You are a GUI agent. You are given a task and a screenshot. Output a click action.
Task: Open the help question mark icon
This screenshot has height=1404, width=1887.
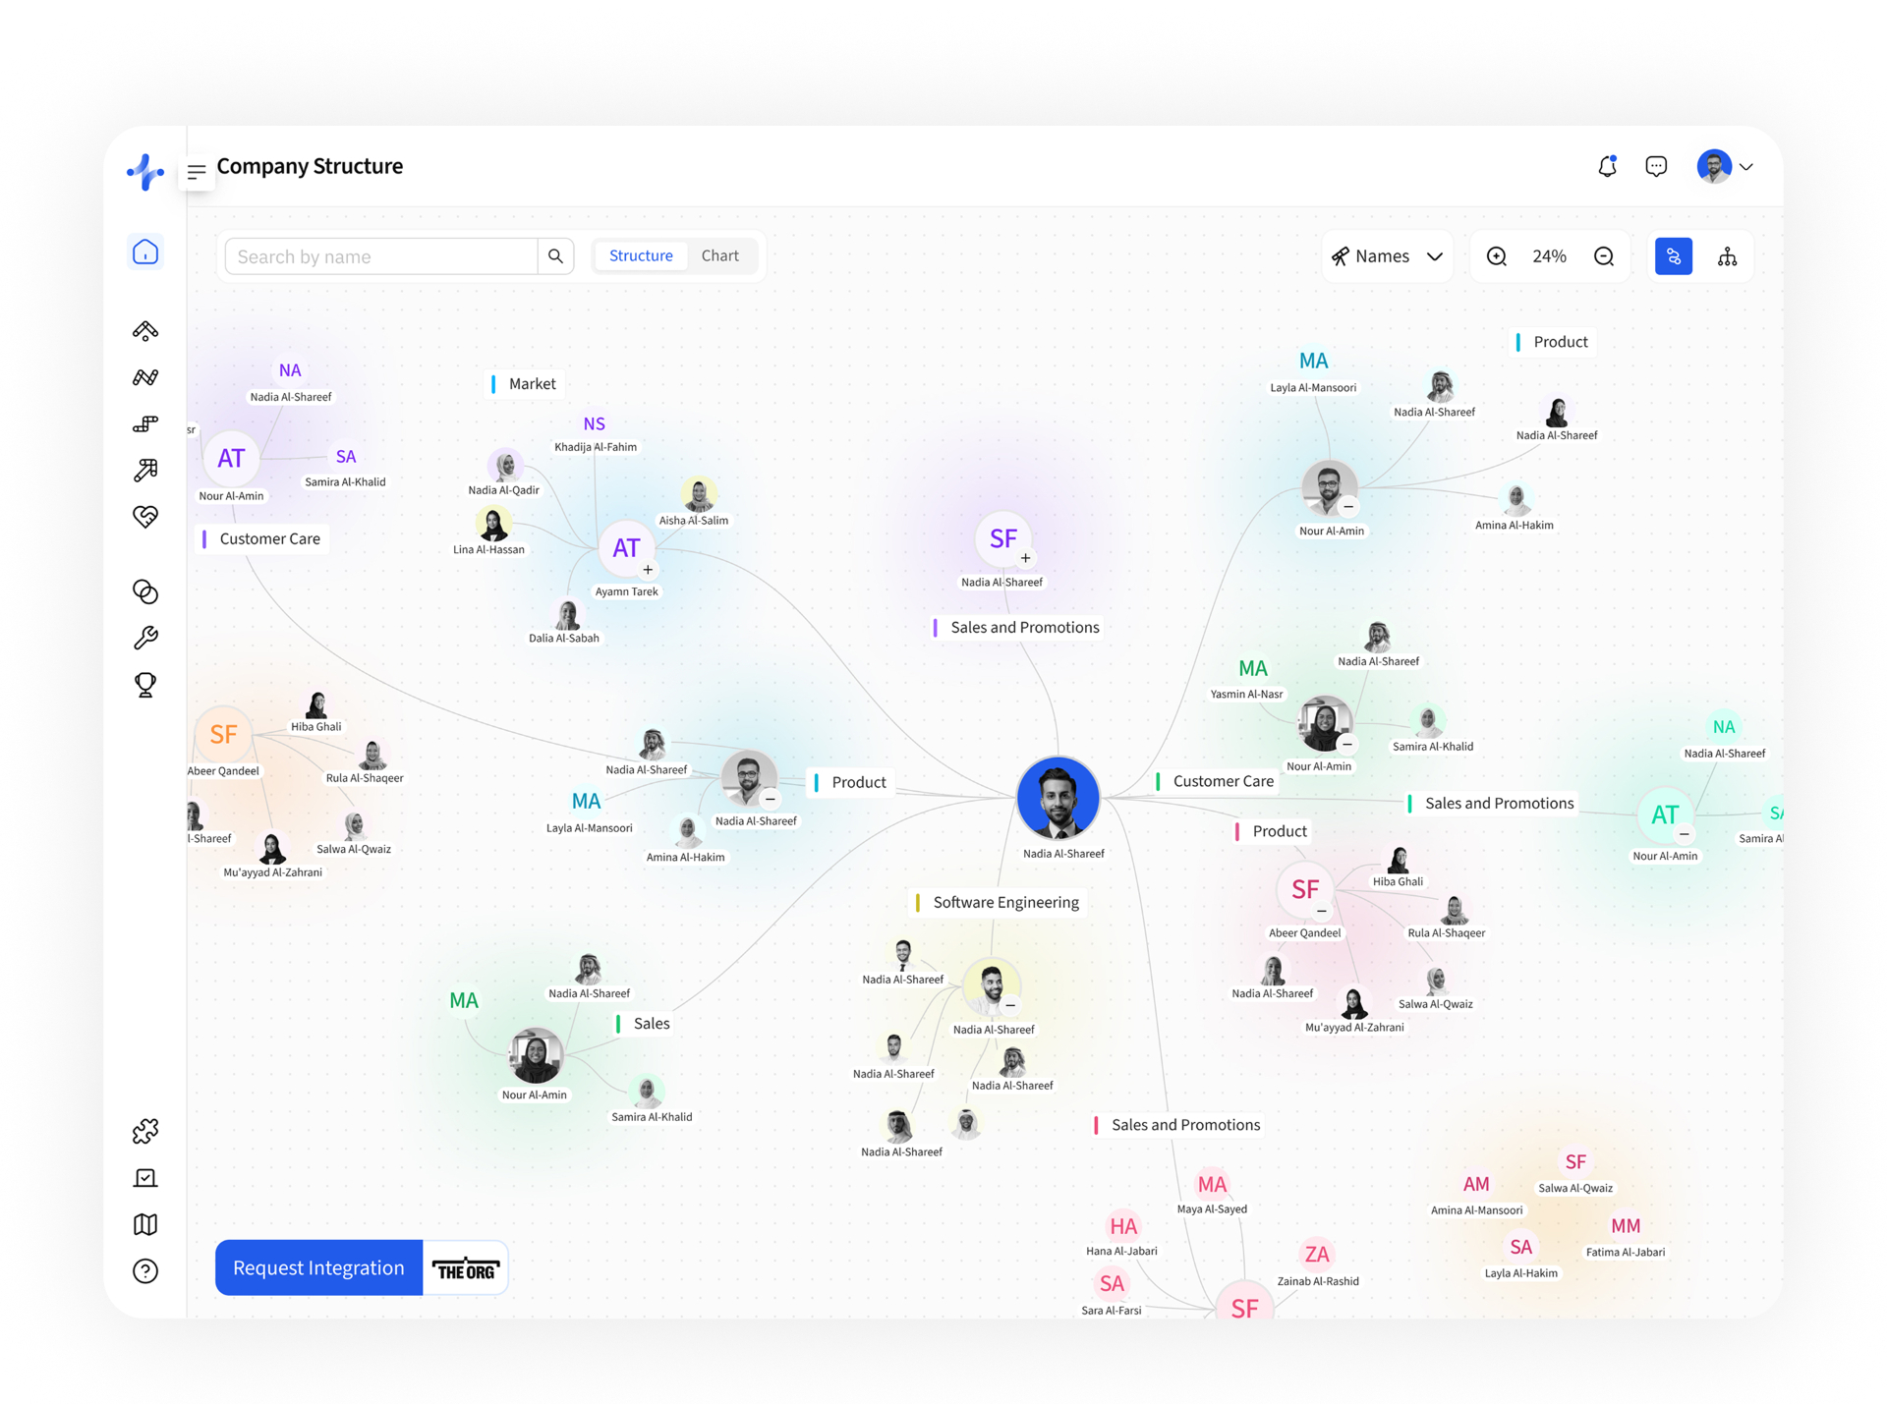point(145,1271)
